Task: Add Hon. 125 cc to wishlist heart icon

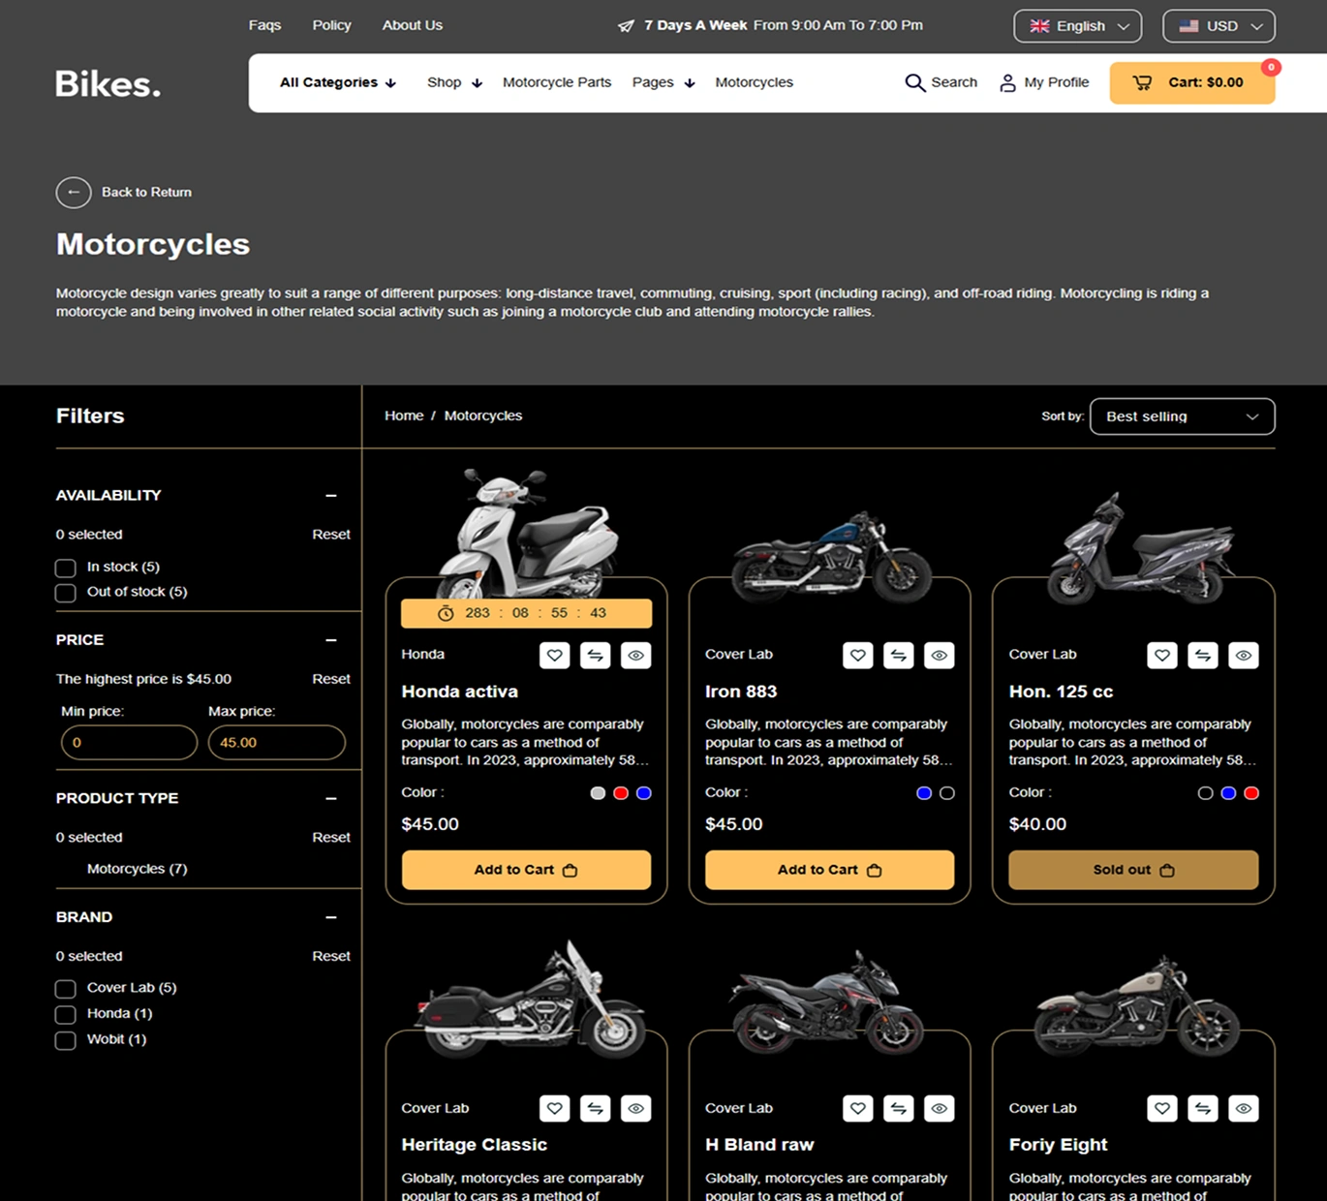Action: (x=1161, y=656)
